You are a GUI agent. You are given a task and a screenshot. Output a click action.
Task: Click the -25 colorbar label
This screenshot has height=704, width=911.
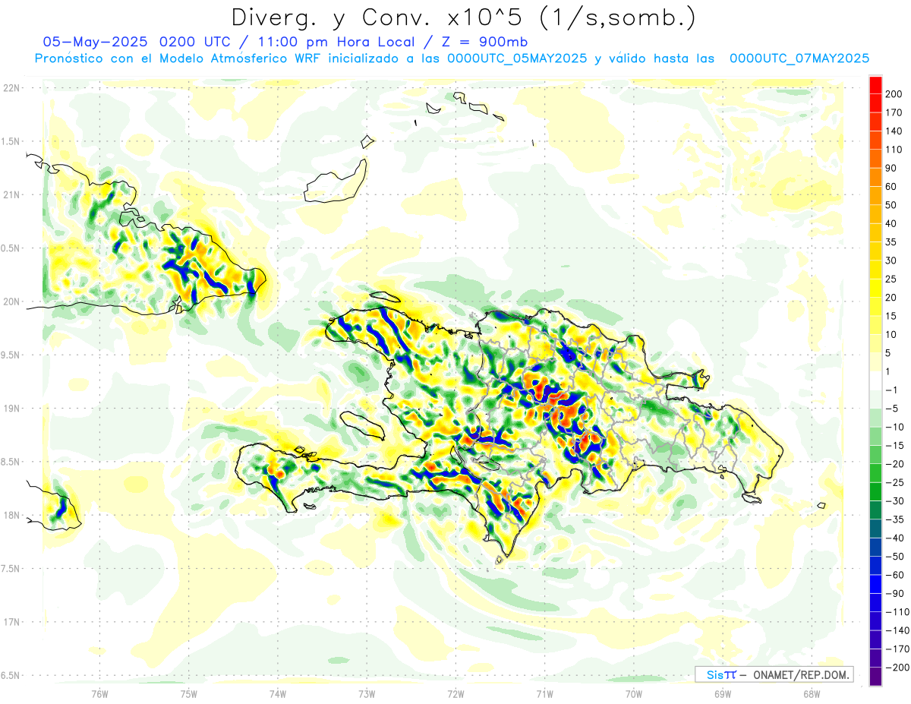click(894, 482)
